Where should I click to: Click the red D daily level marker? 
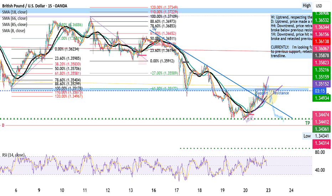(3, 125)
